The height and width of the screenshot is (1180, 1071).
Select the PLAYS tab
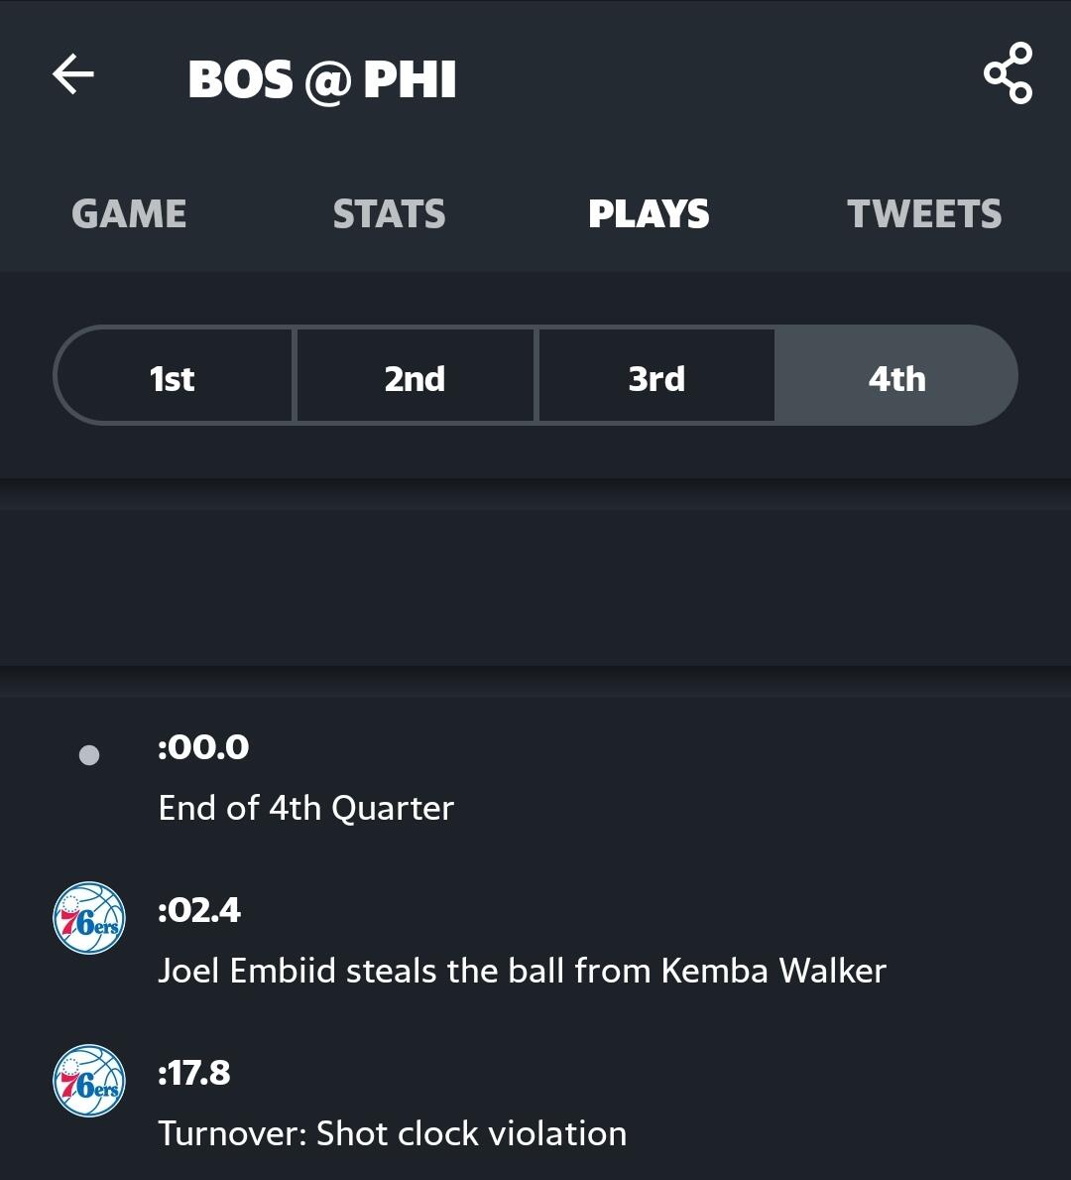pos(649,213)
